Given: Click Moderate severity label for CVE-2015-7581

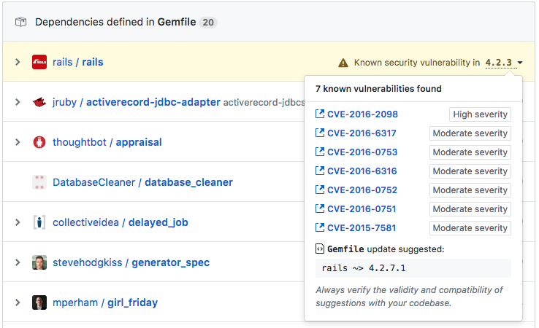Looking at the screenshot, I should pos(470,228).
